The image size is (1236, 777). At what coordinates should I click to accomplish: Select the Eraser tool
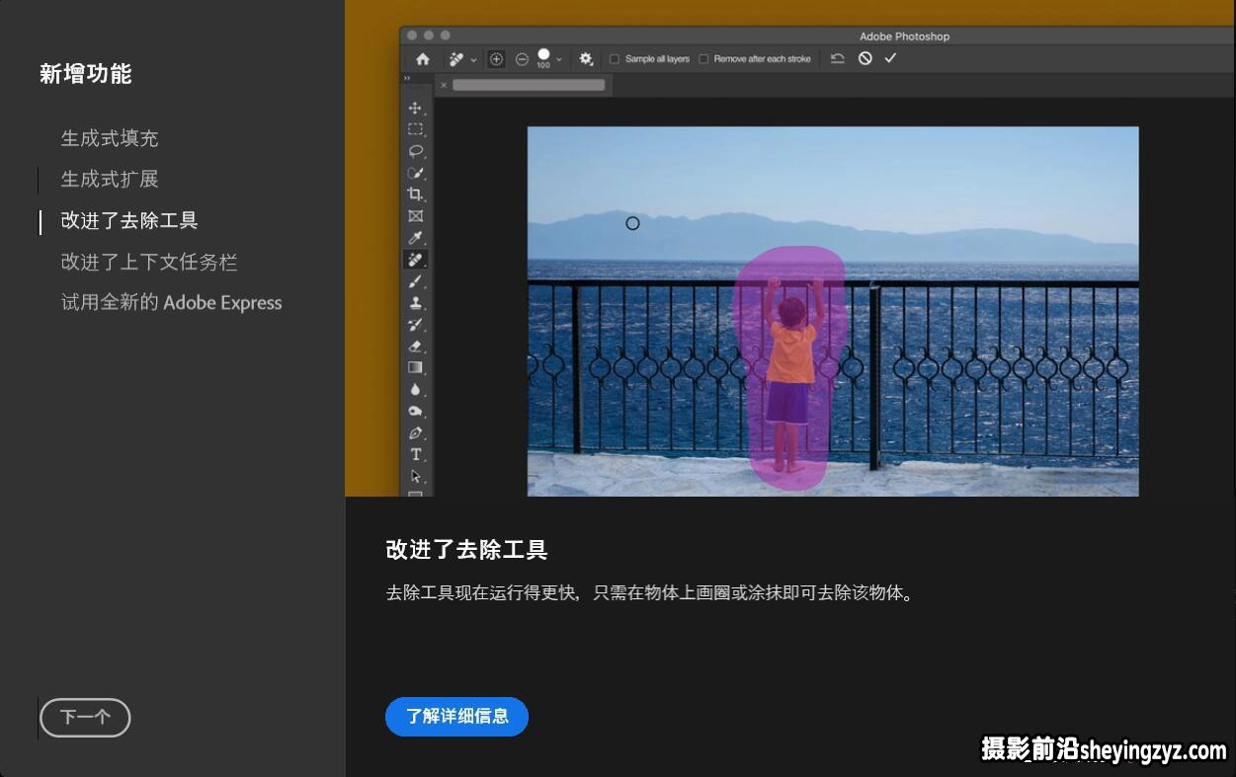pyautogui.click(x=415, y=347)
